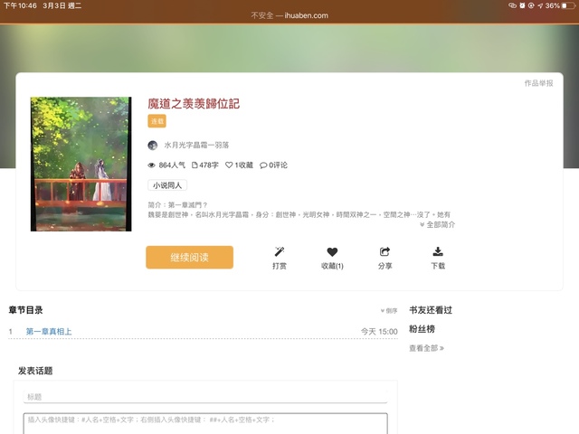Open the 分享 share icon
Image resolution: width=579 pixels, height=434 pixels.
(x=384, y=251)
